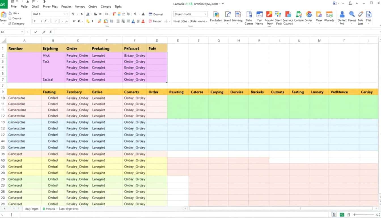Viewport: 381px width, 218px height.
Task: Click the Plew ribbon icon
Action: [x=319, y=14]
